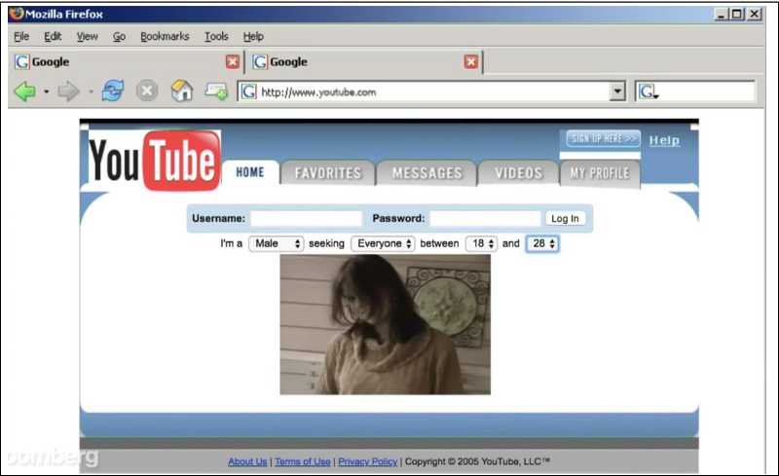
Task: Click the SIGN UP HERE button
Action: pyautogui.click(x=603, y=138)
